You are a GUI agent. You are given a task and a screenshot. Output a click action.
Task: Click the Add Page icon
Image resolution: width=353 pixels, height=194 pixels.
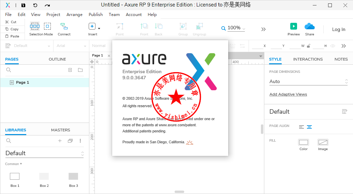[x=70, y=70]
